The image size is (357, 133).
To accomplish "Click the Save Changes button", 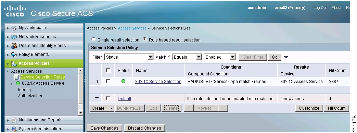I will 104,128.
